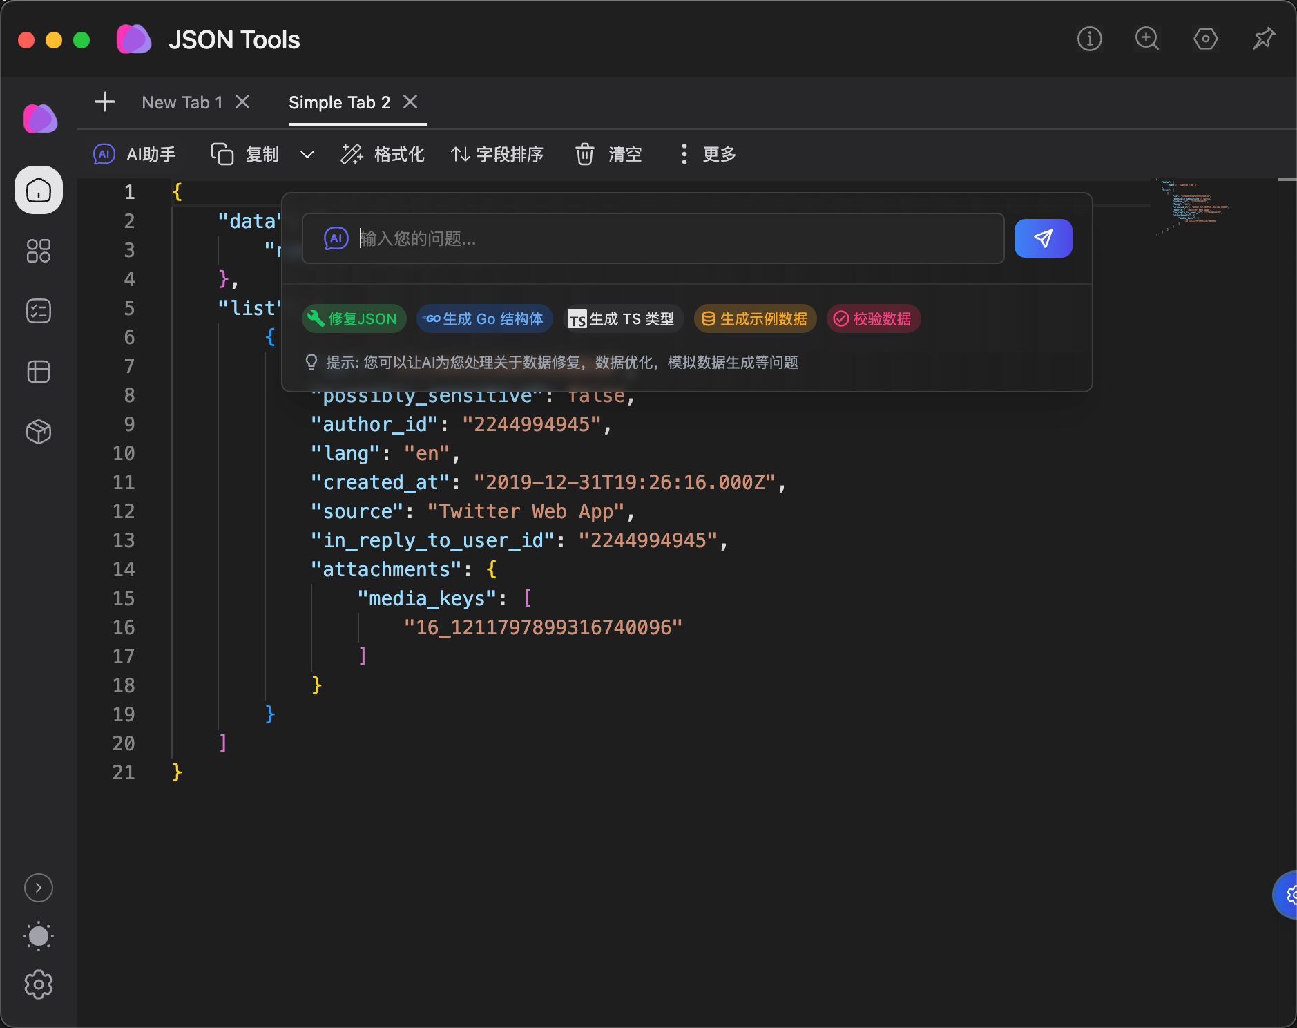Image resolution: width=1297 pixels, height=1028 pixels.
Task: Click 修复JSON quick action
Action: click(x=354, y=318)
